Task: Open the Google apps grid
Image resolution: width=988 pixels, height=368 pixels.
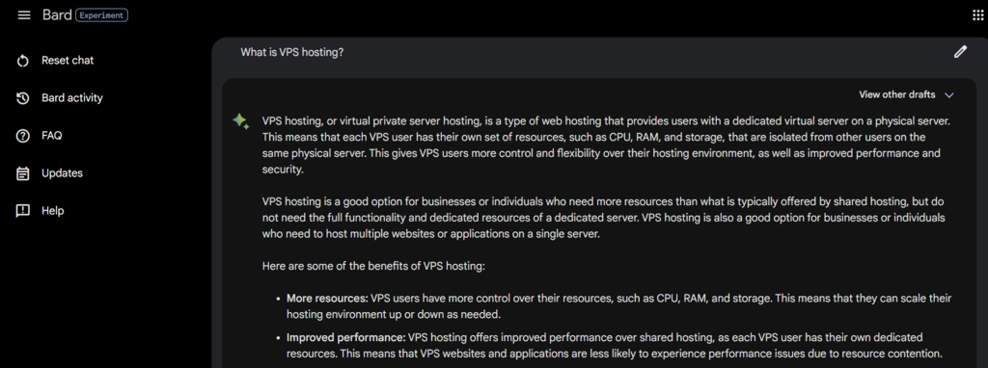Action: click(977, 15)
